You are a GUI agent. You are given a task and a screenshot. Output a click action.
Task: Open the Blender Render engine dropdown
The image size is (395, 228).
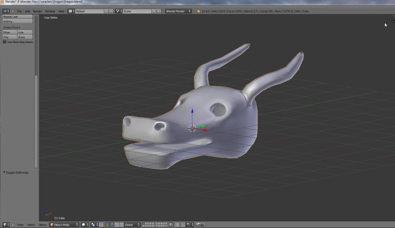coord(179,11)
